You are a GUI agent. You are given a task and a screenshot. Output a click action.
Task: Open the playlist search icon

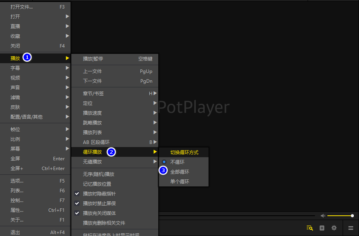point(310,228)
